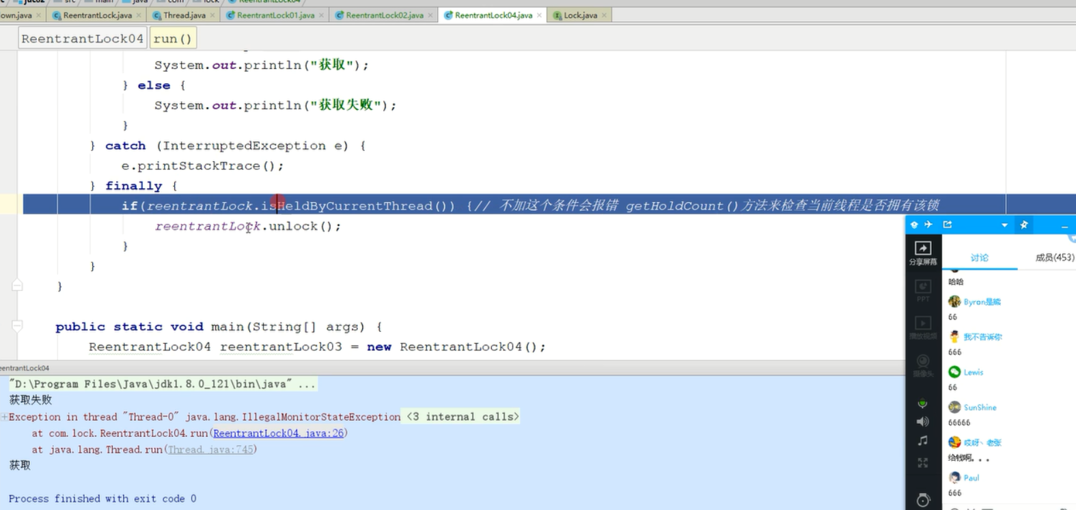1076x510 pixels.
Task: Click the play video (播放视频) icon
Action: pyautogui.click(x=923, y=327)
